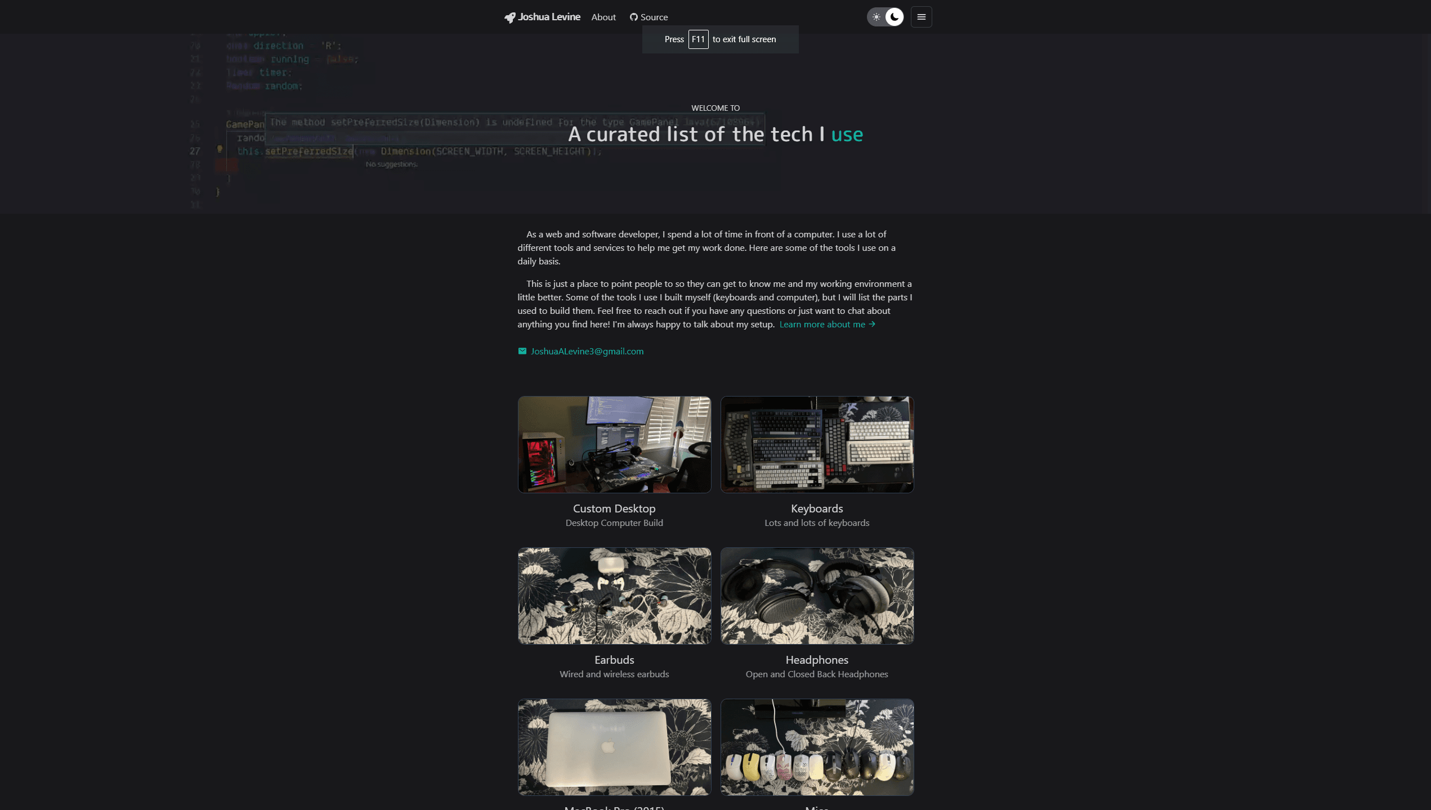The height and width of the screenshot is (810, 1431).
Task: Click the sun icon in theme switch
Action: pos(877,17)
